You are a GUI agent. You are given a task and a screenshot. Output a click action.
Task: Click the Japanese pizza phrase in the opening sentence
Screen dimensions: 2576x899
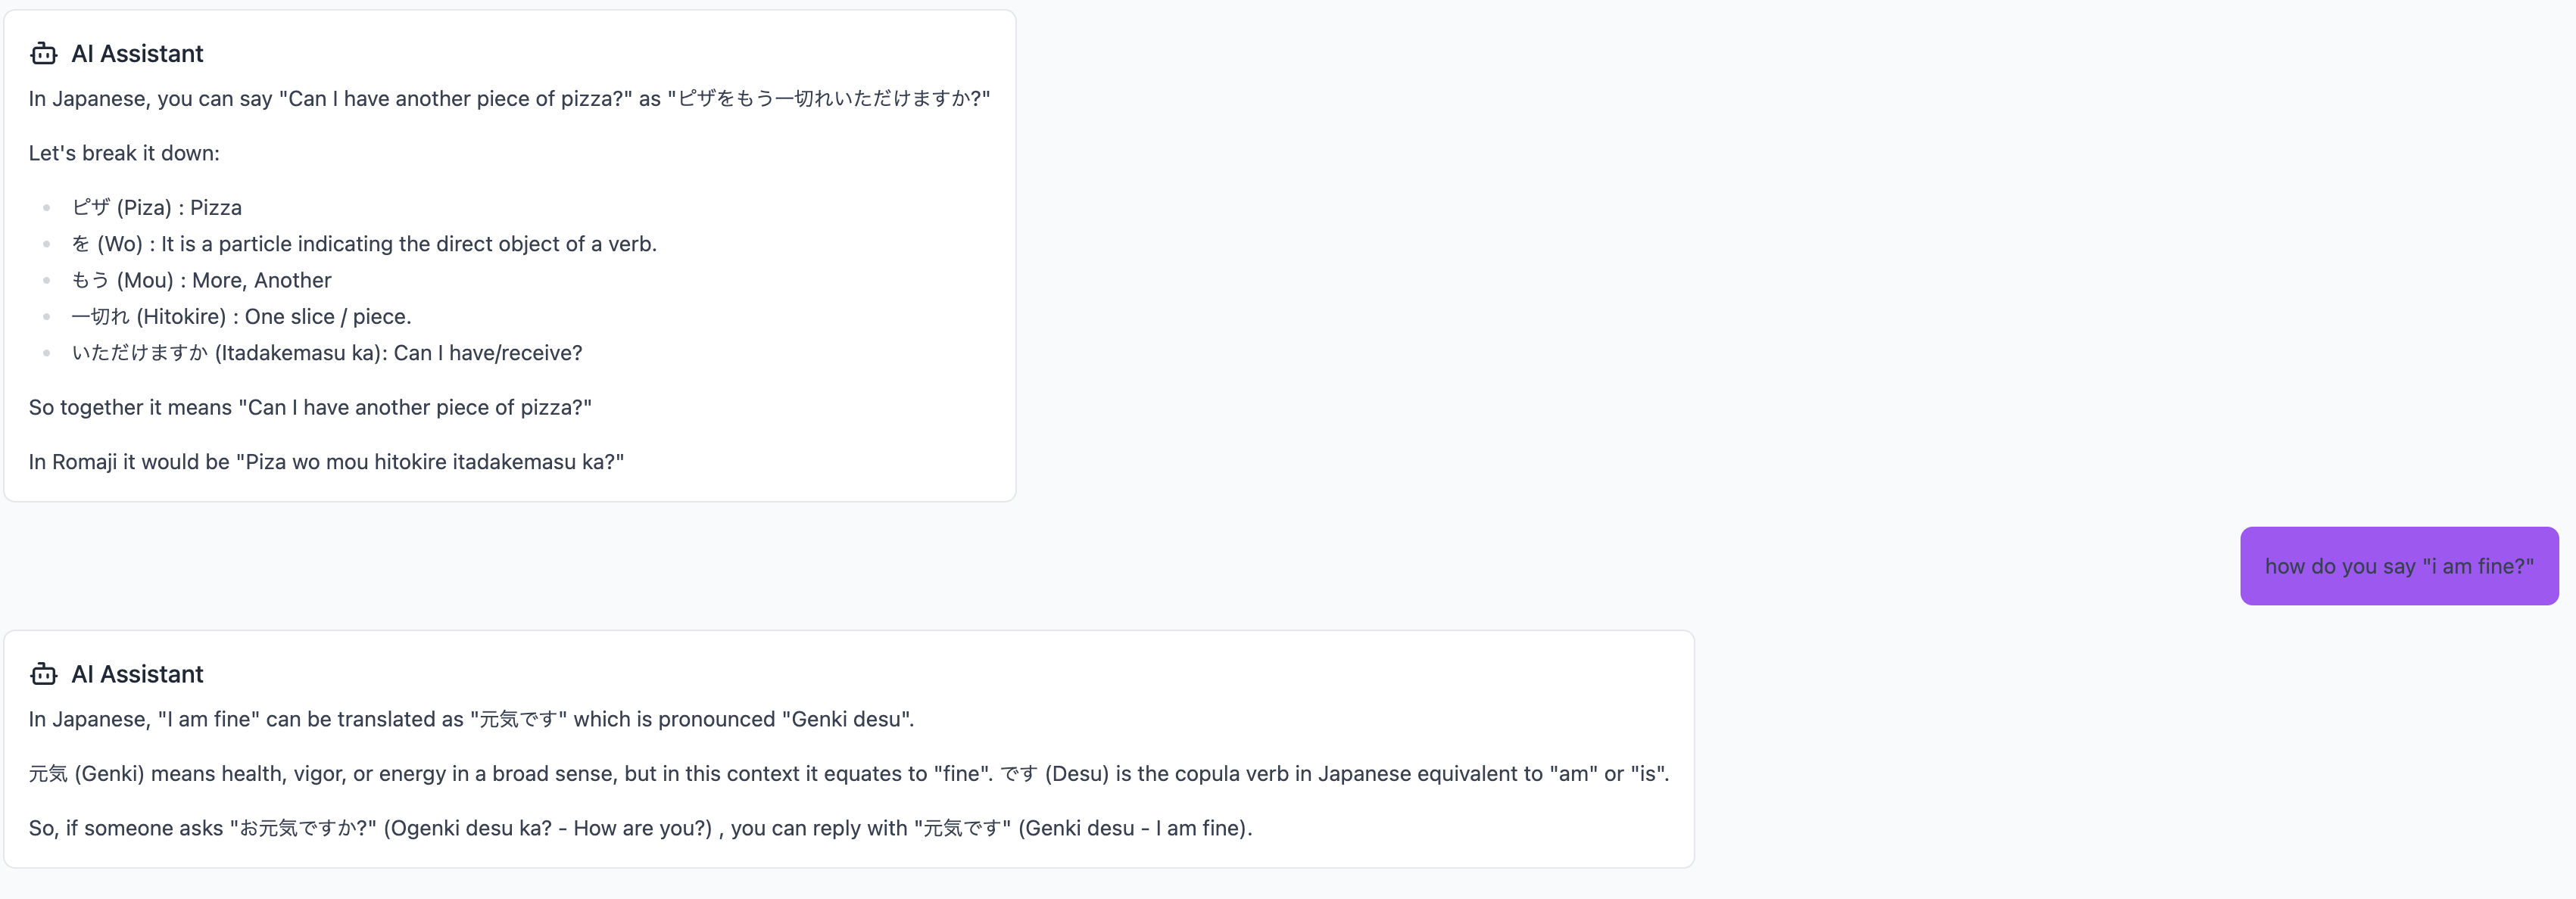pos(828,99)
